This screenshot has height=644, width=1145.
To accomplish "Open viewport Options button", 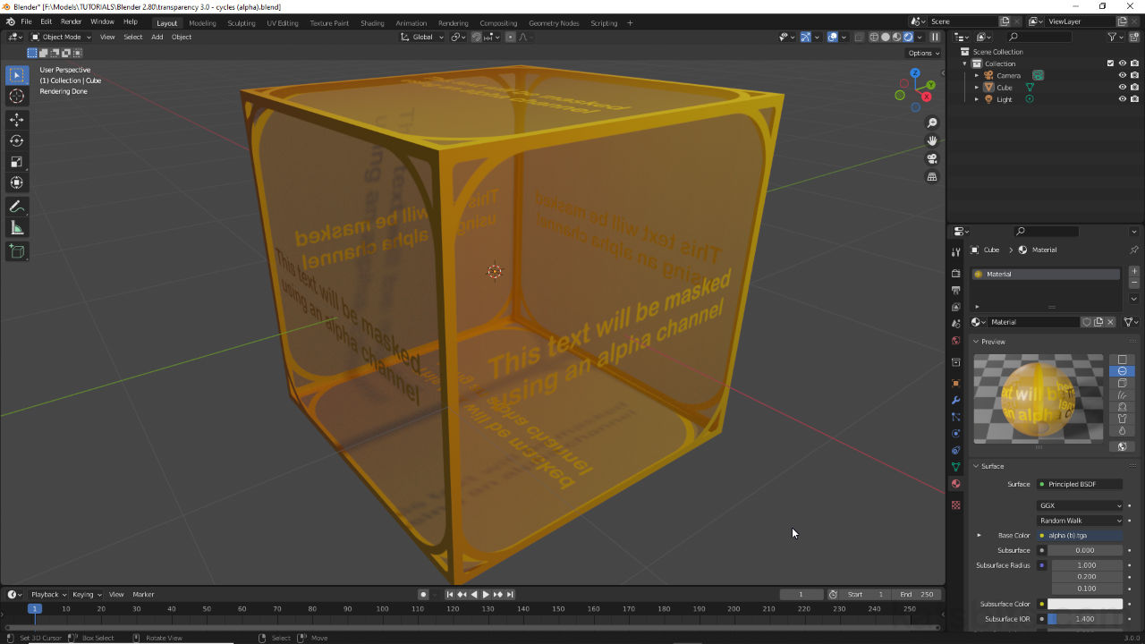I will 923,53.
